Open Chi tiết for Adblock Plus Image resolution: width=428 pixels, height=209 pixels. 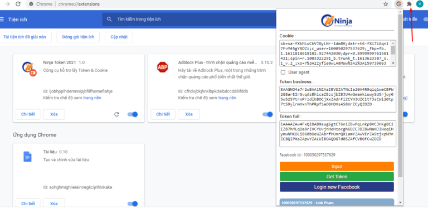coord(163,114)
